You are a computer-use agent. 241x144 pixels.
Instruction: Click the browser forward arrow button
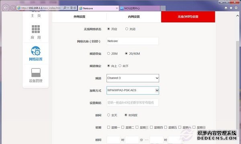click(x=13, y=8)
